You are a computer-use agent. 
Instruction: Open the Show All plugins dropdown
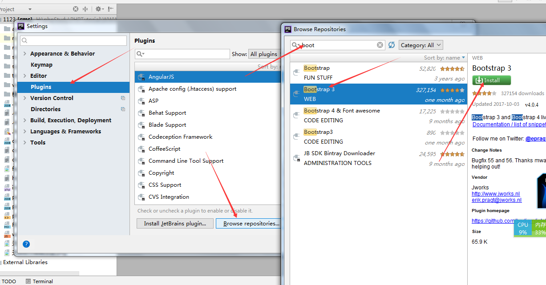[265, 54]
